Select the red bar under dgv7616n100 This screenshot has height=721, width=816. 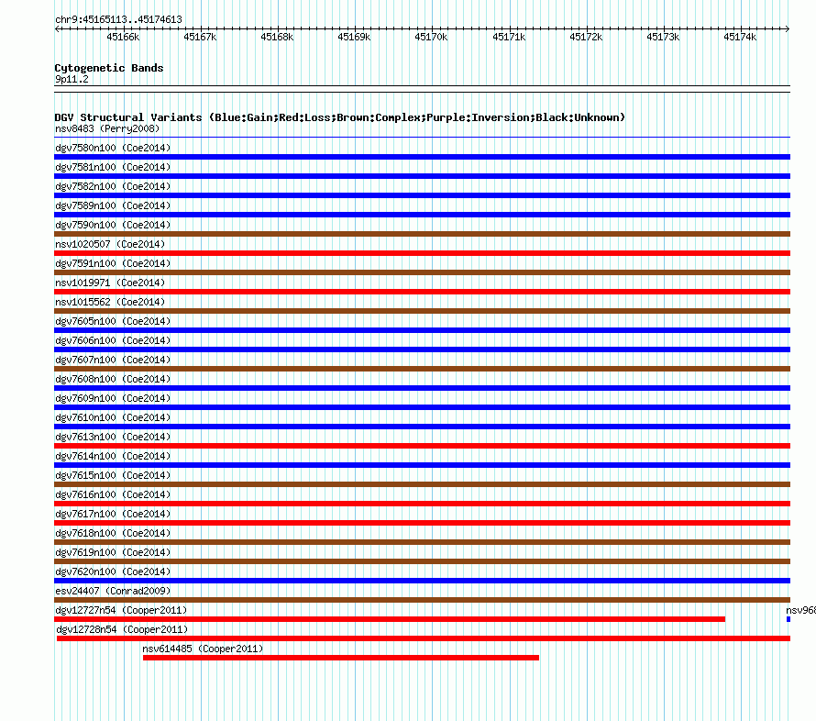pyautogui.click(x=422, y=504)
